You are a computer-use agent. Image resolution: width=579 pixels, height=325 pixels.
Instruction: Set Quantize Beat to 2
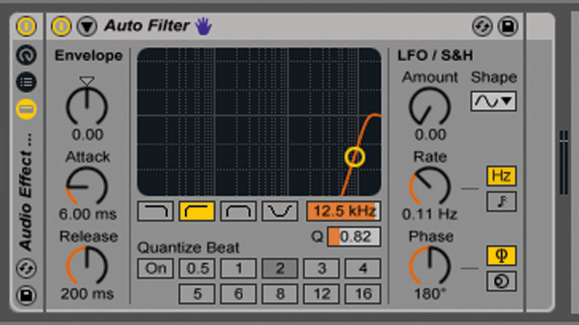point(279,269)
